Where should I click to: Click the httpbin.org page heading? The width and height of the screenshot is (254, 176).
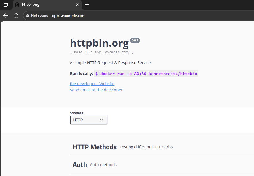coord(99,43)
